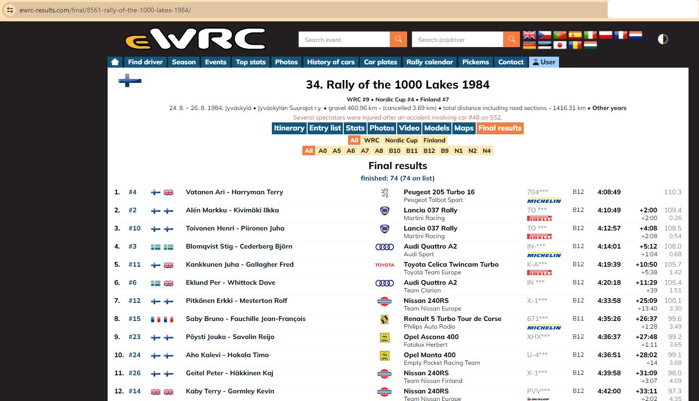Select the Japanese flag language option
This screenshot has width=699, height=401.
(559, 45)
